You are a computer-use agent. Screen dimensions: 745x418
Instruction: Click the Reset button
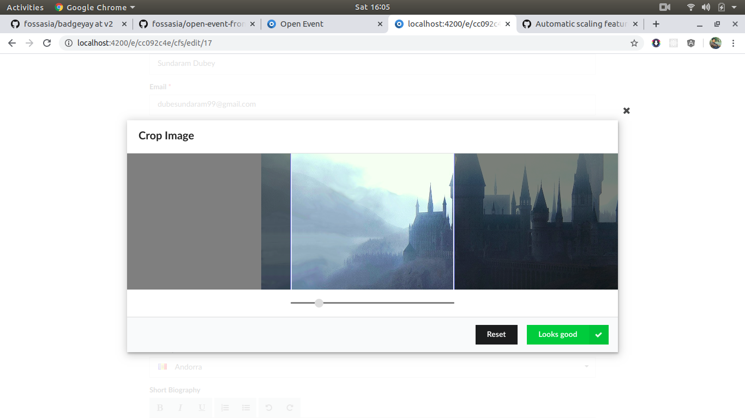point(496,335)
